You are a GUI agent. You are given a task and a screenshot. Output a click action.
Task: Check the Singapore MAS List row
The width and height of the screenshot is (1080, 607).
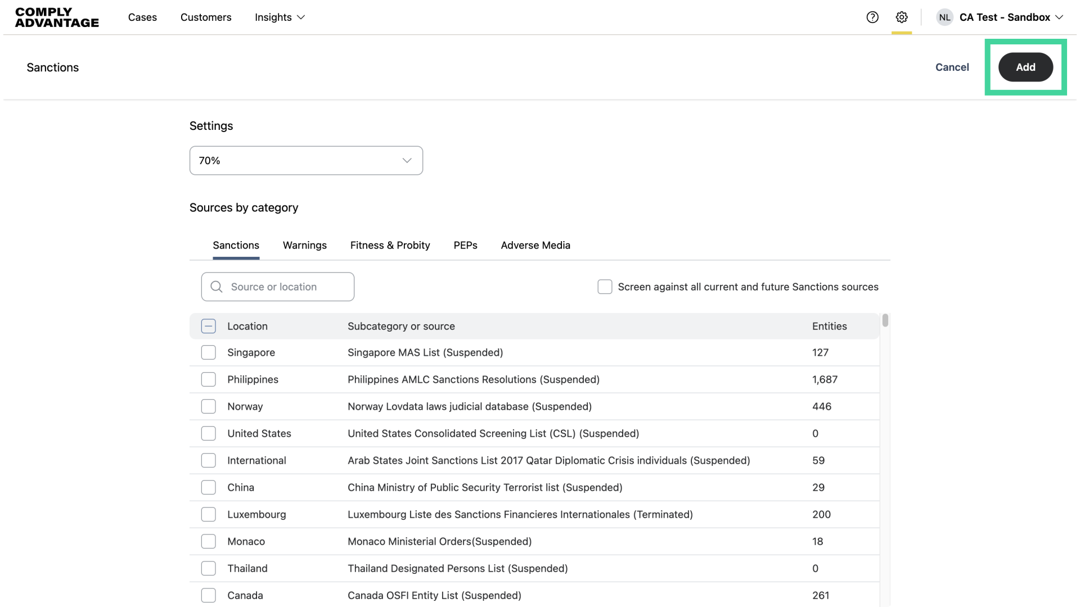point(209,352)
